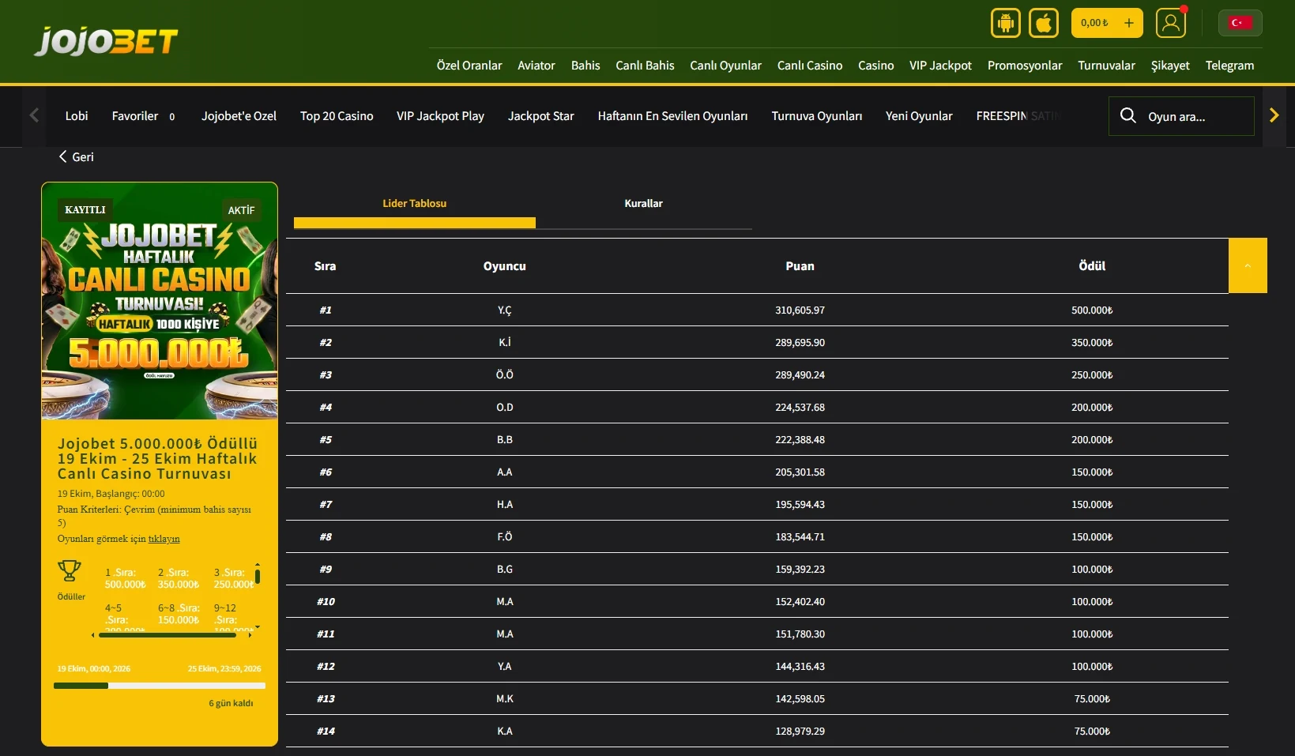Click the tournament time progress bar

[160, 686]
